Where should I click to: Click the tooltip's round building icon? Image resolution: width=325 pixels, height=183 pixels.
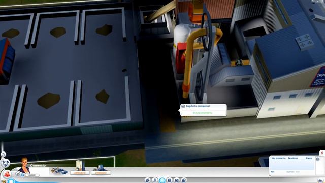pos(183,106)
